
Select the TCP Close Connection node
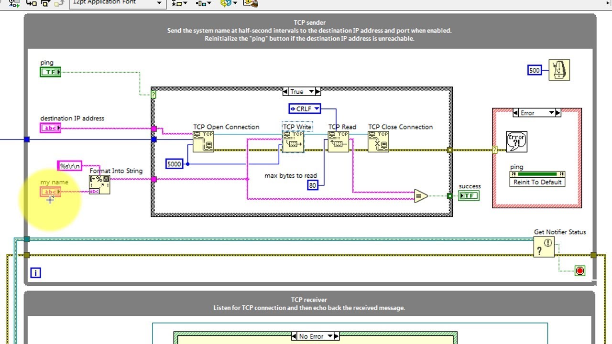378,141
